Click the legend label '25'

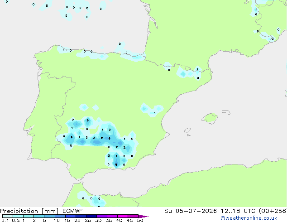pos(88,220)
